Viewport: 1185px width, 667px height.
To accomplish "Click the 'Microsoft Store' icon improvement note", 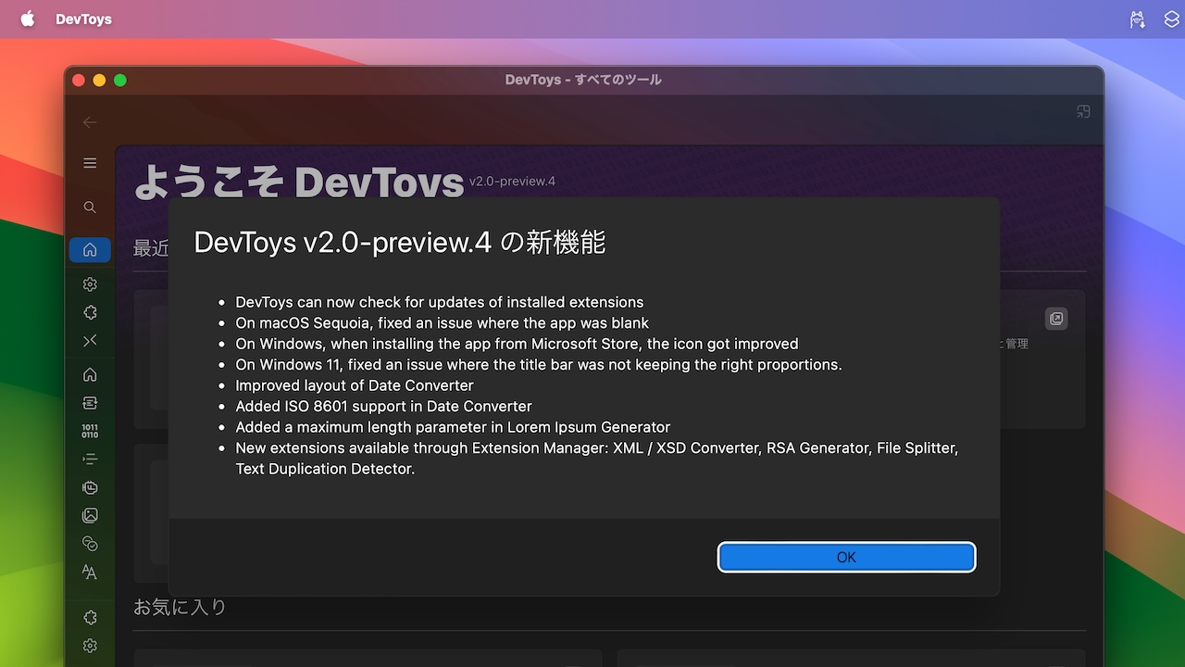I will pyautogui.click(x=517, y=344).
